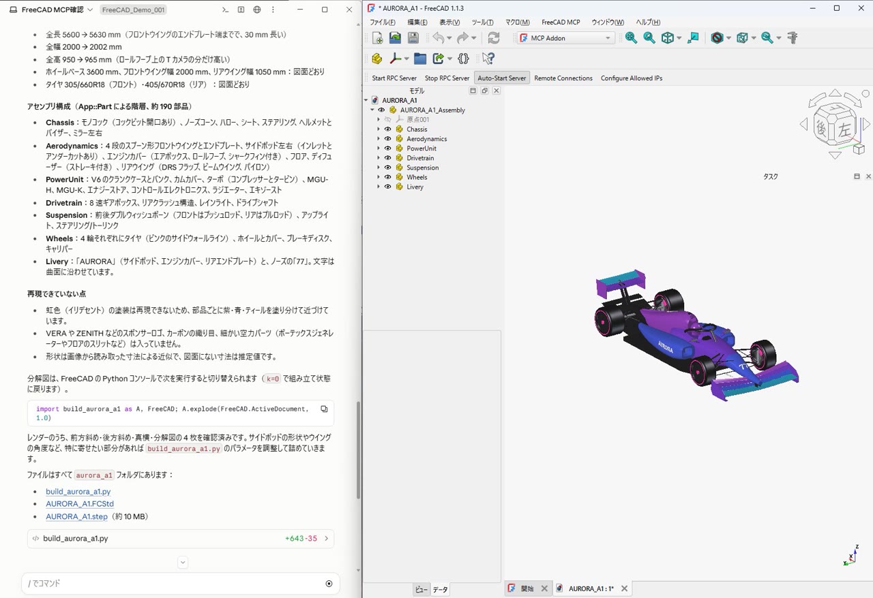Viewport: 873px width, 598px height.
Task: Create a new document in FreeCAD
Action: pyautogui.click(x=377, y=38)
